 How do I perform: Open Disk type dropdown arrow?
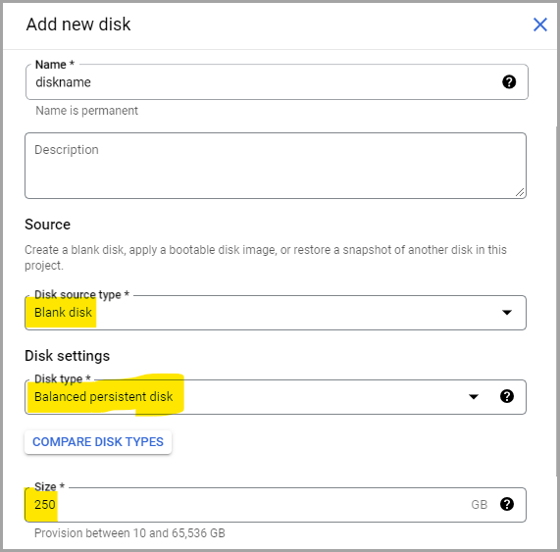pyautogui.click(x=474, y=397)
